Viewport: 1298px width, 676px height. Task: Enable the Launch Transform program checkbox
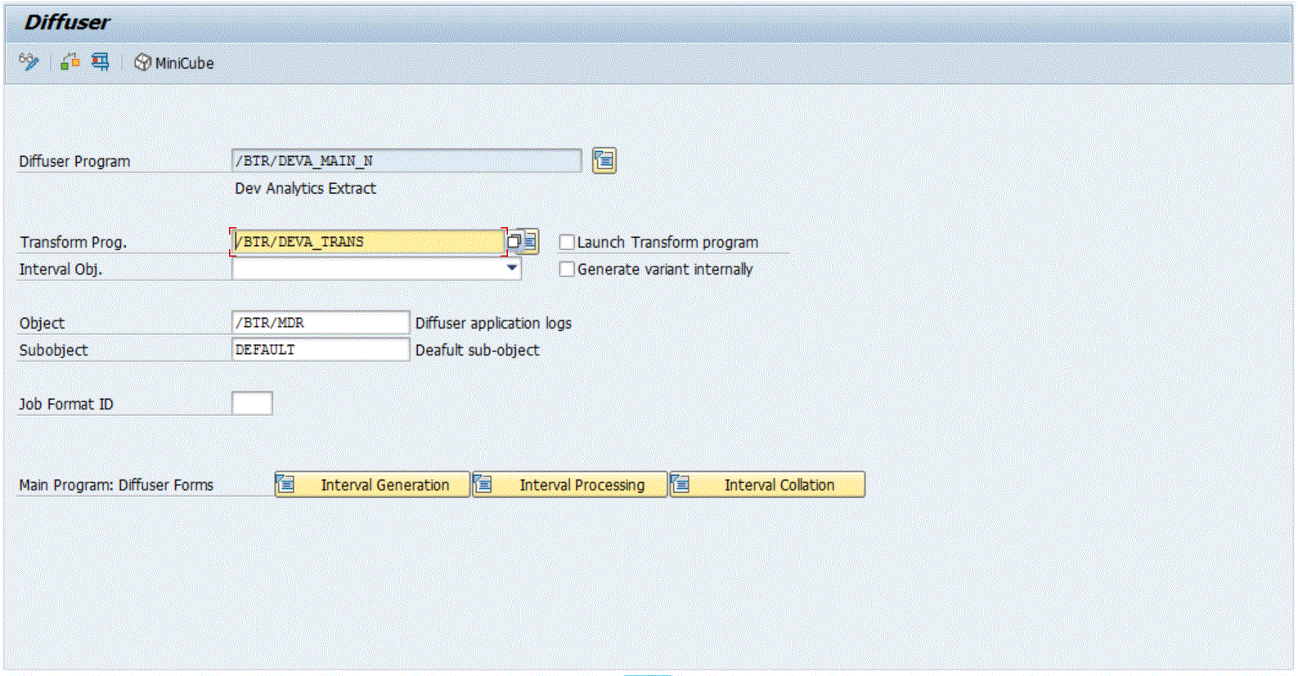[567, 242]
